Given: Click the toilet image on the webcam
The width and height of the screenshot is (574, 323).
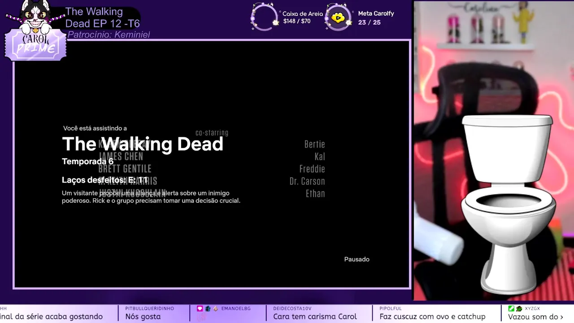Looking at the screenshot, I should point(509,204).
